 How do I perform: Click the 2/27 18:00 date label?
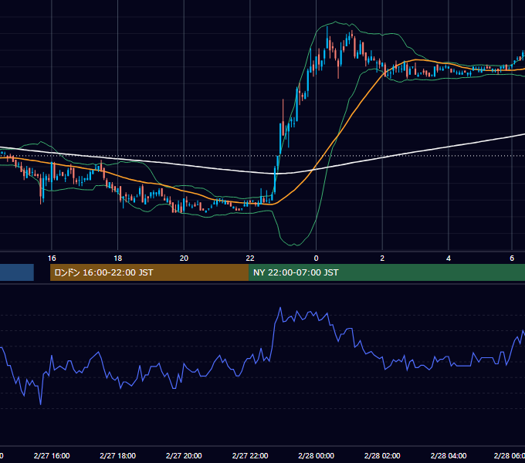click(118, 455)
